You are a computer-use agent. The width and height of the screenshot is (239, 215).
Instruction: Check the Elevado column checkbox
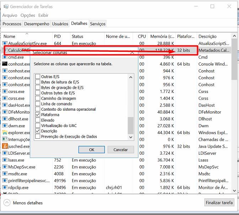click(38, 120)
